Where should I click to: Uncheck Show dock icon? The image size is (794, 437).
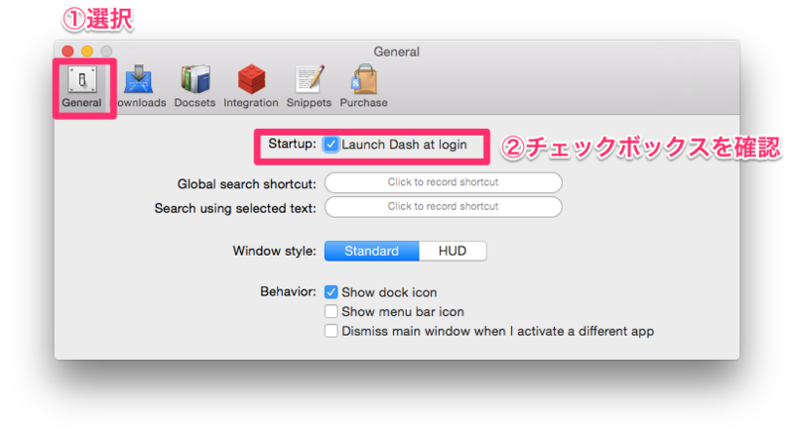point(331,292)
